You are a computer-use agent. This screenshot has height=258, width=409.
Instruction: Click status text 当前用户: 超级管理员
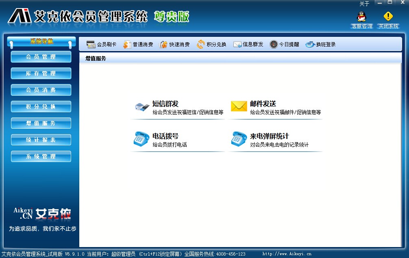click(x=111, y=254)
